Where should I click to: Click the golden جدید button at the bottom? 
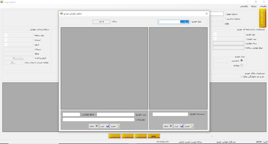point(154,136)
